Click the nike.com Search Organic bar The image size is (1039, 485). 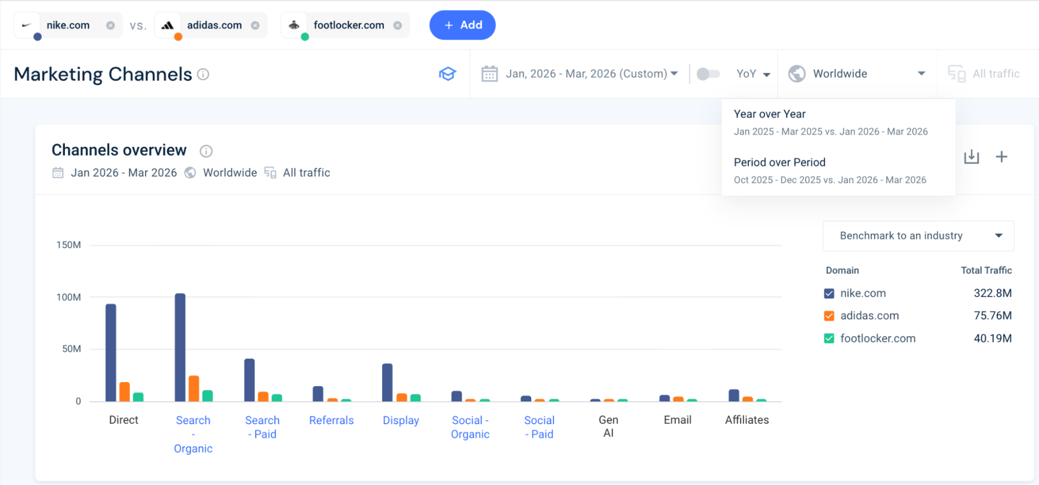tap(180, 347)
